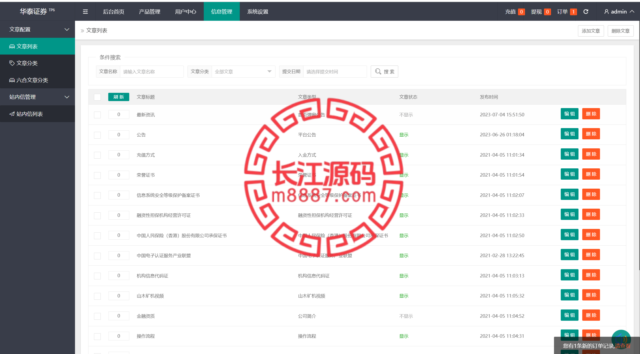Delete the 山木矿机视频 article
Screen dimensions: 640x354
[591, 295]
